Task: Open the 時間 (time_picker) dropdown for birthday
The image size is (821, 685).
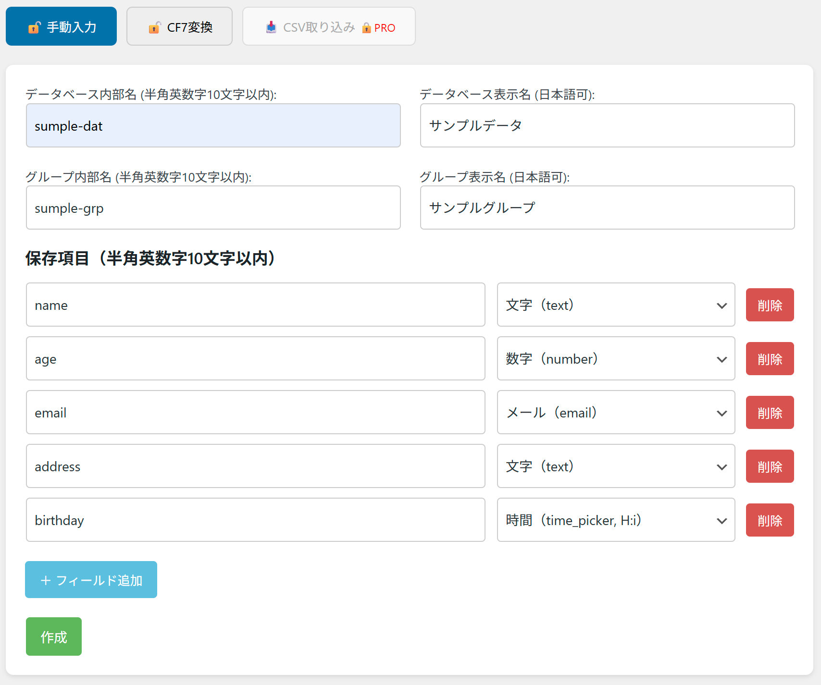Action: [616, 520]
